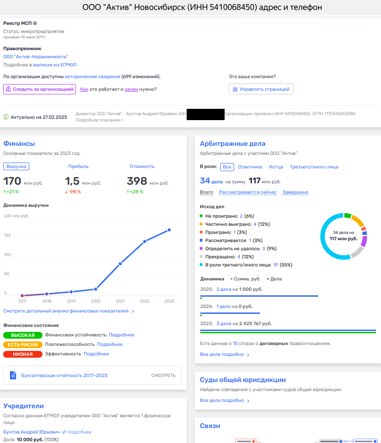Click СМОТРЕТЬ for Бухгалтерская отчётность
The height and width of the screenshot is (443, 381).
[x=164, y=375]
